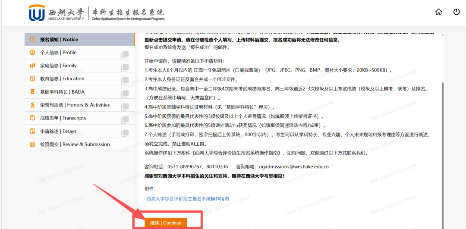Open the 成绩表单 | Transcripts section
Viewport: 466px width, 229px height.
63,118
